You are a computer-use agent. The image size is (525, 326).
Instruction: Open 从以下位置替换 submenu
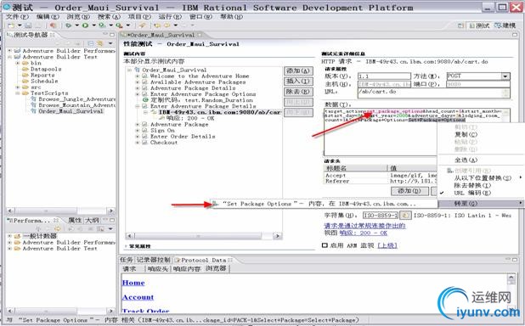[483, 178]
